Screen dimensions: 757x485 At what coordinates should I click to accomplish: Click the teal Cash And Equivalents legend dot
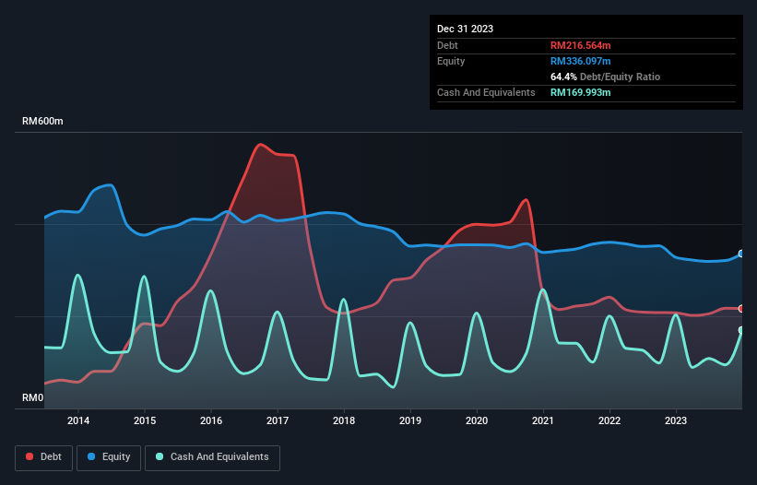click(160, 456)
